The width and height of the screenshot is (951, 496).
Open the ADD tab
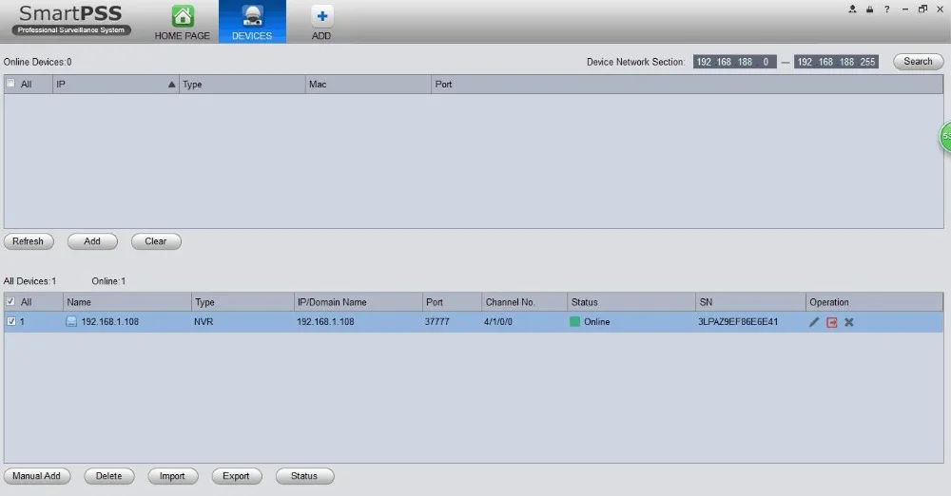321,23
